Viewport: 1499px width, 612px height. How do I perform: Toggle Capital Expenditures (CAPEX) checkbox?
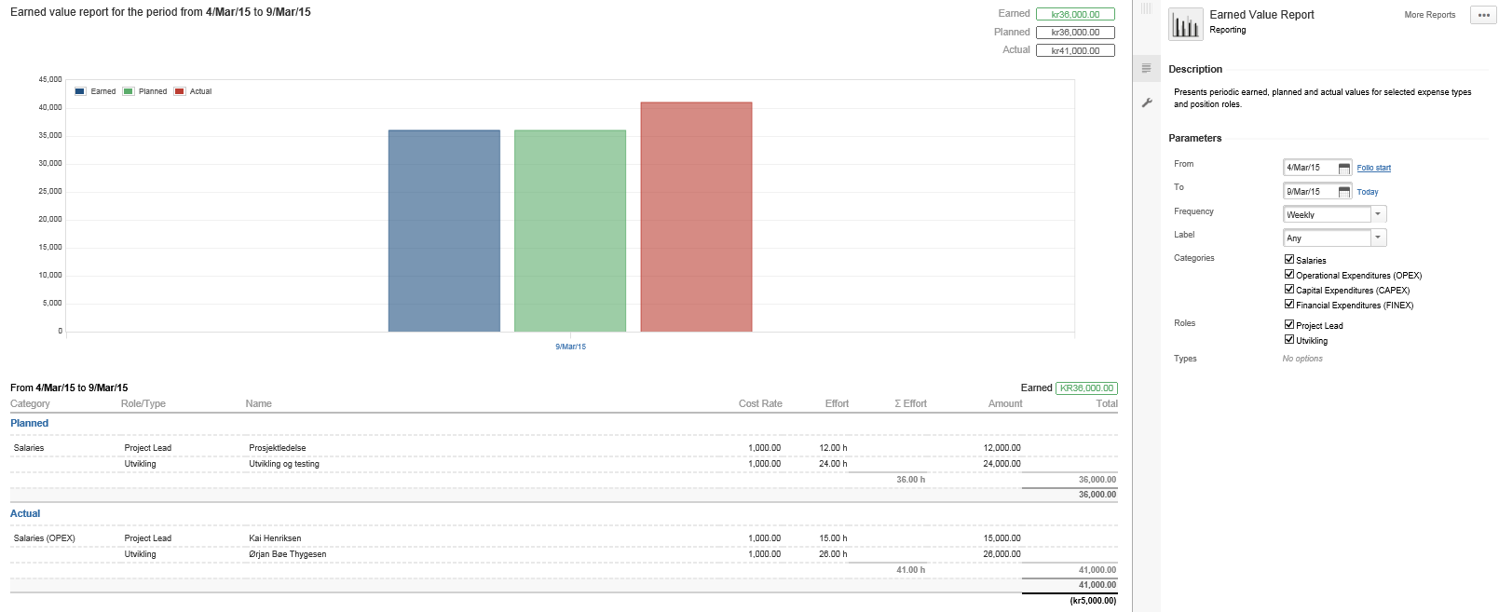pyautogui.click(x=1289, y=290)
